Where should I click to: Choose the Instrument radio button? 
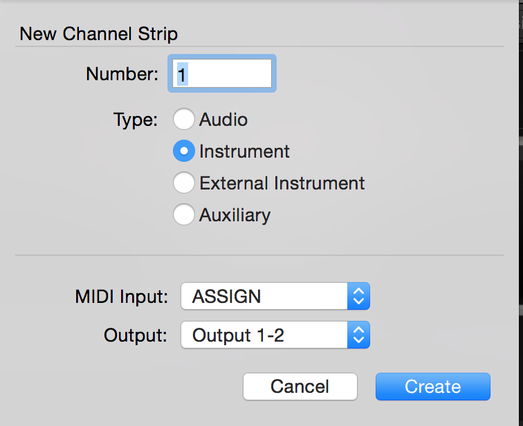tap(184, 151)
